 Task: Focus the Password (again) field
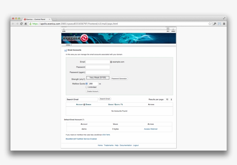(98, 72)
